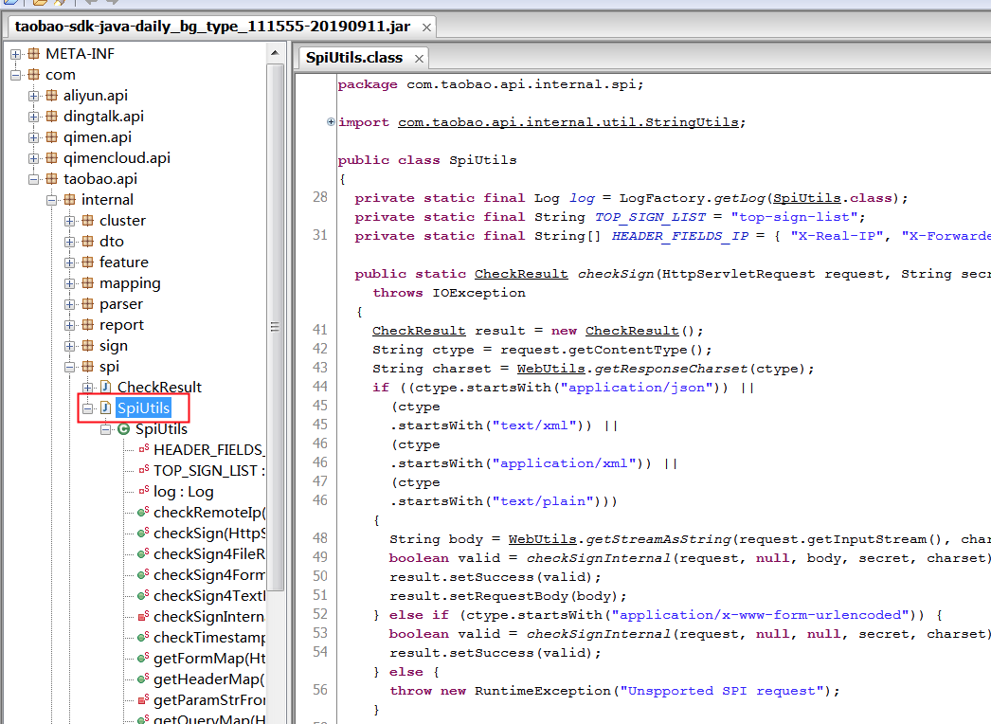This screenshot has height=724, width=991.
Task: Click the com package icon
Action: pyautogui.click(x=33, y=75)
